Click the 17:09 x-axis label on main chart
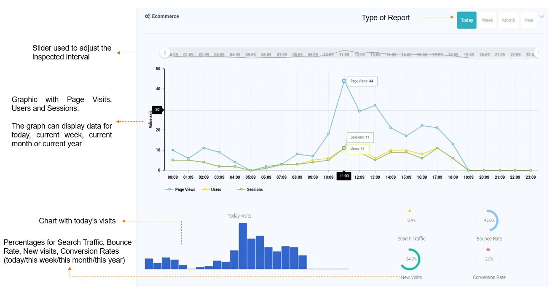Screen dimensions: 553x290 pyautogui.click(x=437, y=177)
